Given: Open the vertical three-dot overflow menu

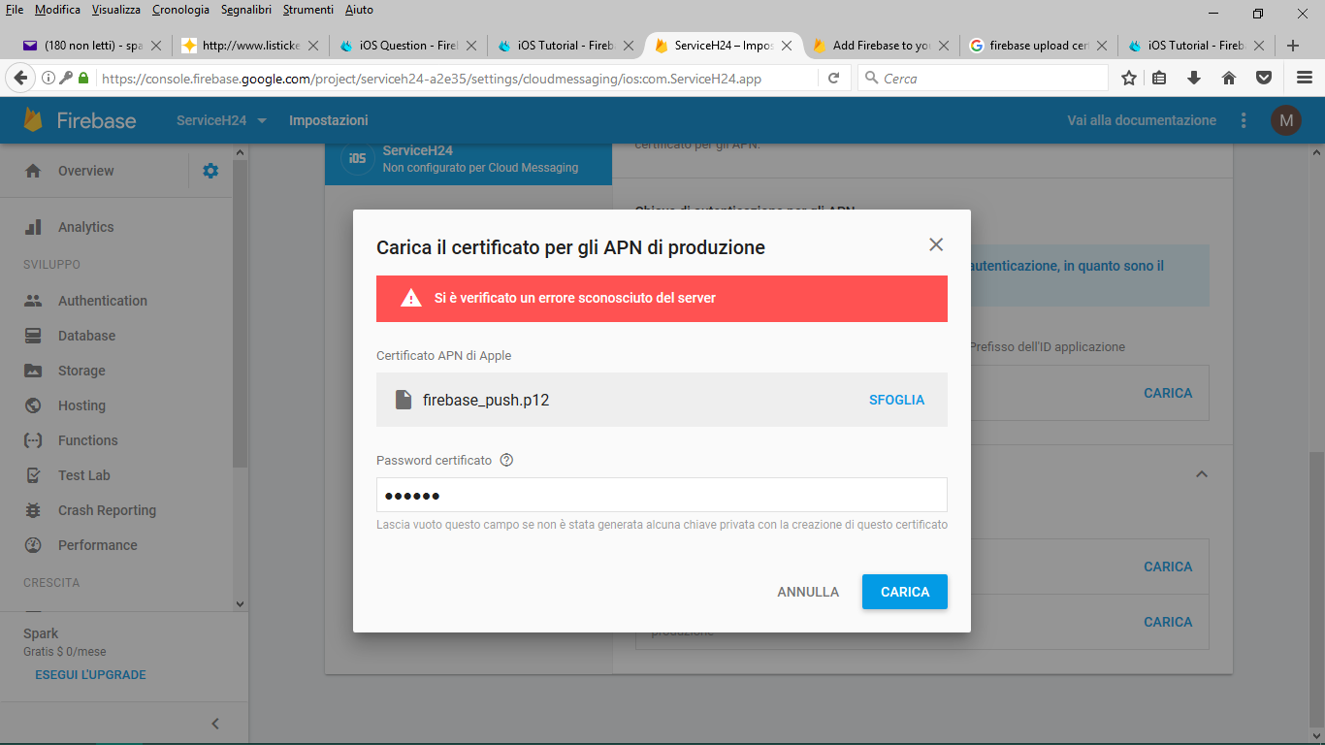Looking at the screenshot, I should tap(1244, 120).
